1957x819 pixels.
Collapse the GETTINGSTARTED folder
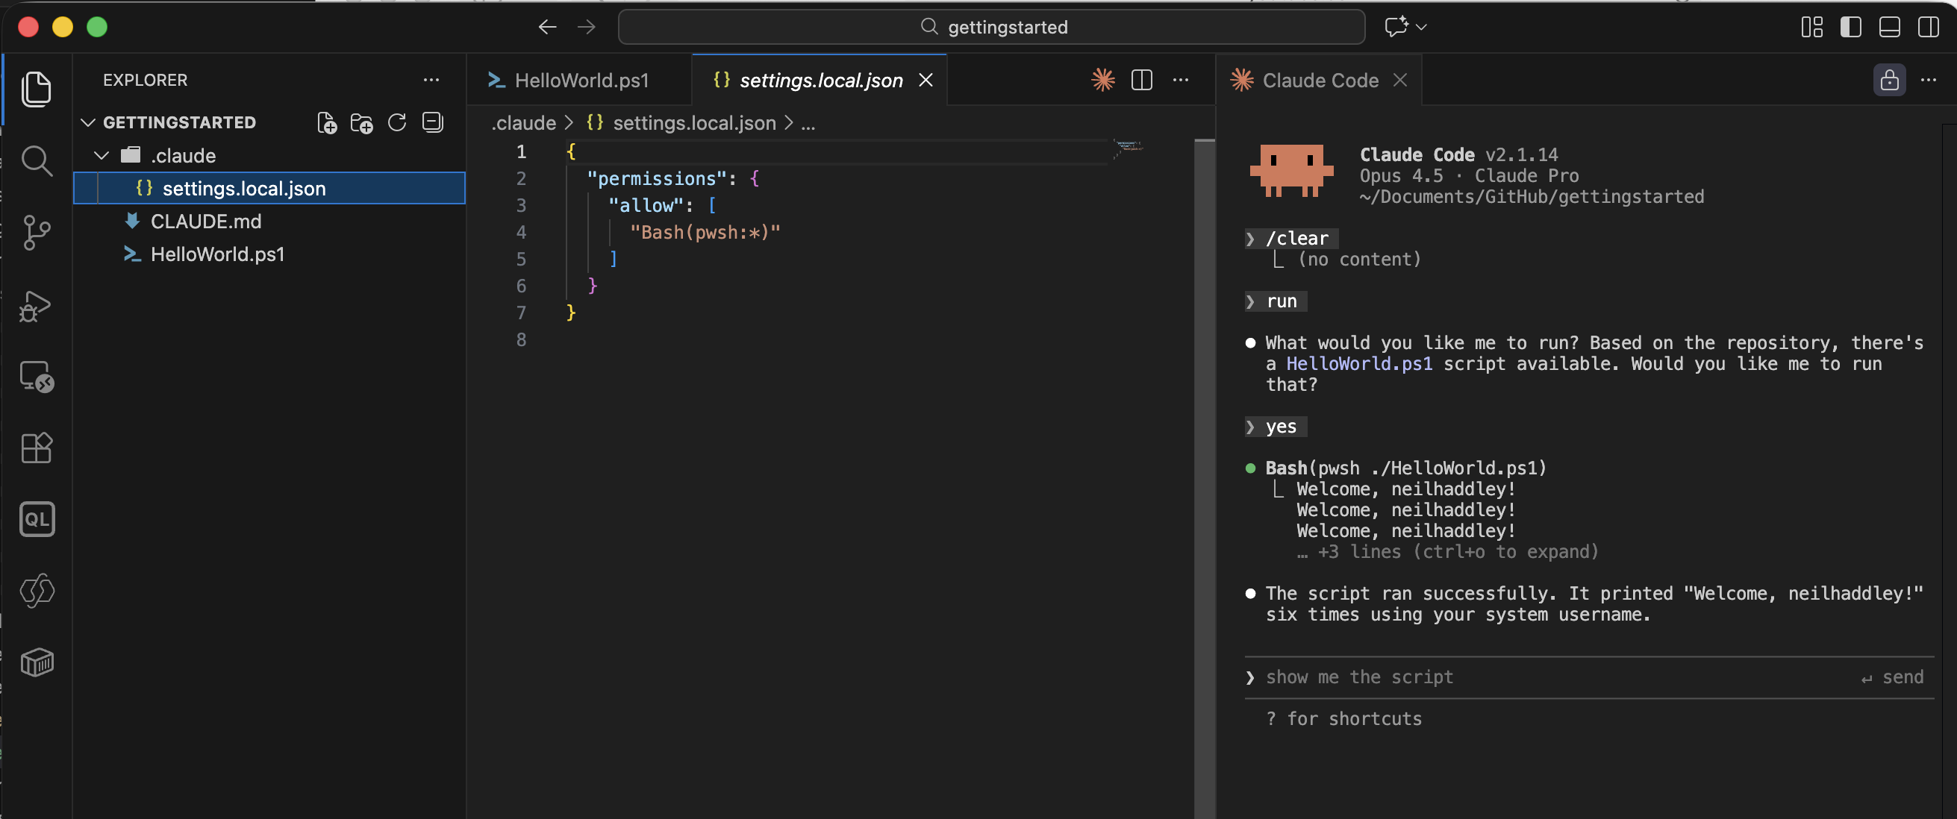pyautogui.click(x=88, y=122)
